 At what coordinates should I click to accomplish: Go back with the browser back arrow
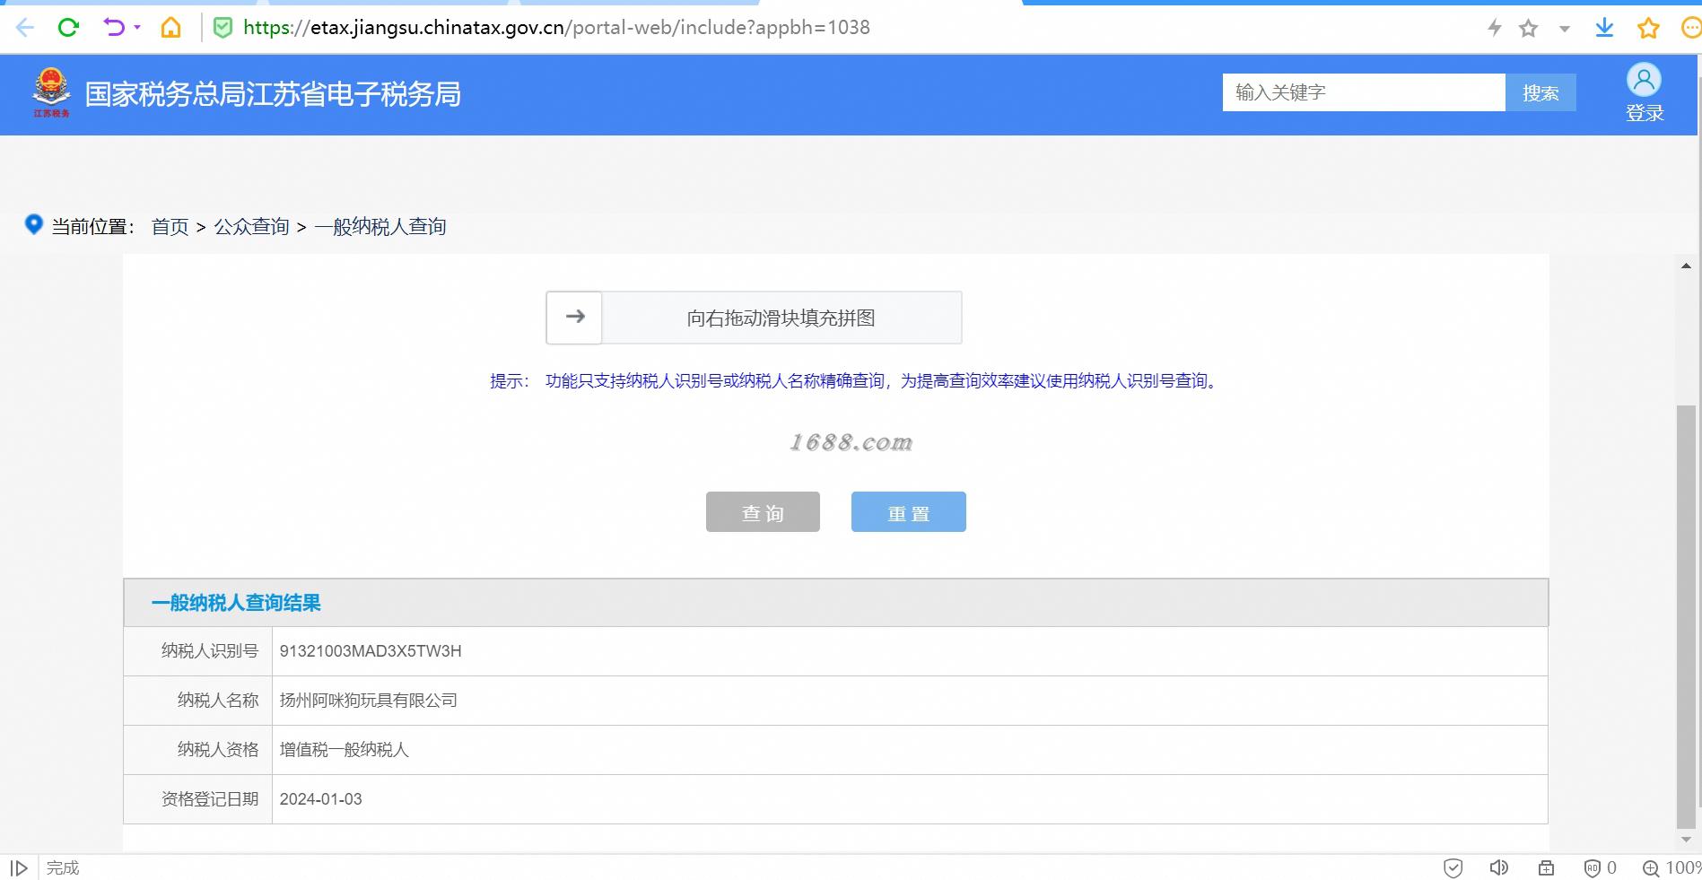(x=25, y=28)
